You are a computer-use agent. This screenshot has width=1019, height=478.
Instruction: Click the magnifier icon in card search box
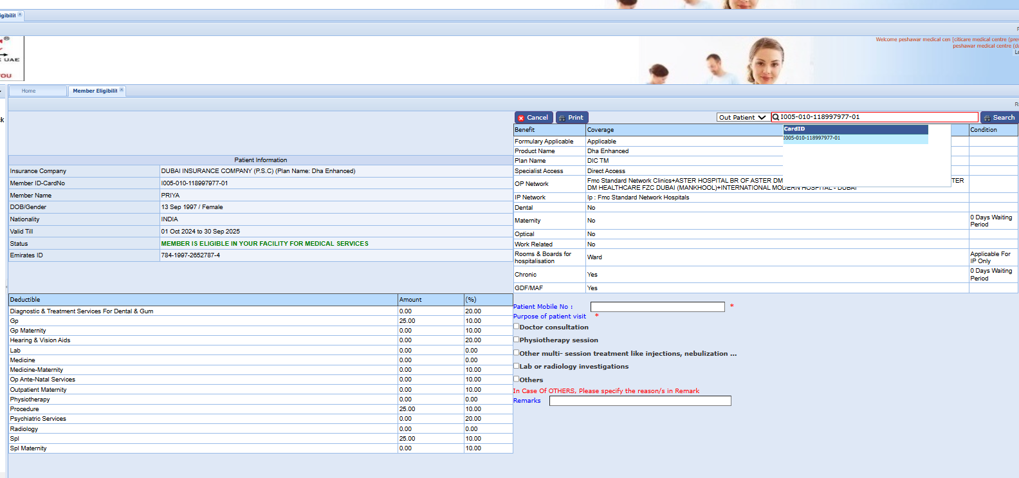(x=776, y=117)
